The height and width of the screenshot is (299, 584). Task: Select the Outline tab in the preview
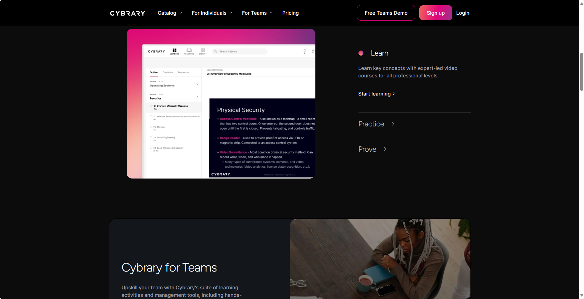(154, 72)
